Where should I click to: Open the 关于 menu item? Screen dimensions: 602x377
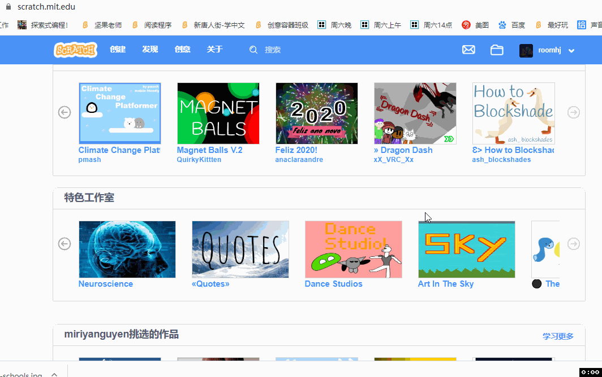(214, 50)
